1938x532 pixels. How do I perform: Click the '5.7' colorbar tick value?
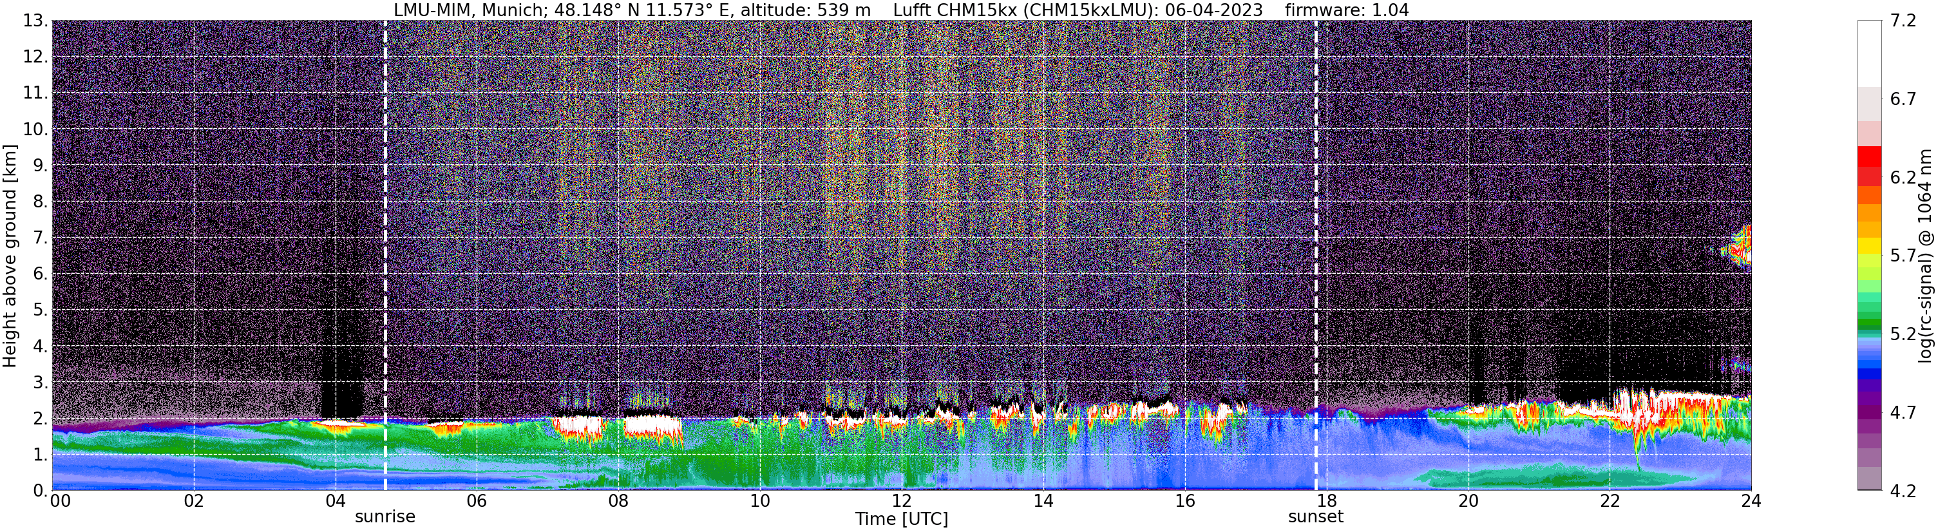point(1903,256)
